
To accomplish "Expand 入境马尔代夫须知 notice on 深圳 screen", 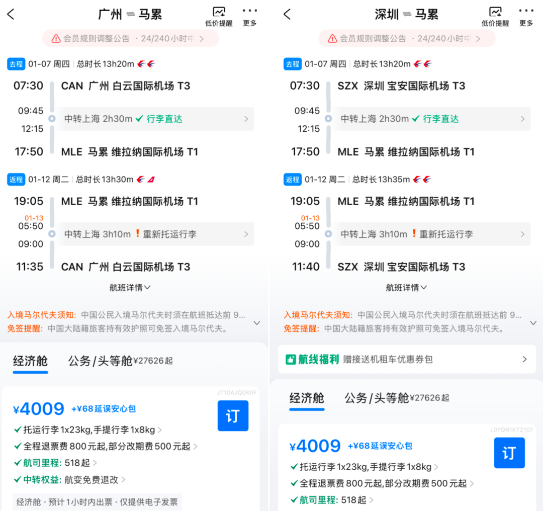I will click(533, 323).
